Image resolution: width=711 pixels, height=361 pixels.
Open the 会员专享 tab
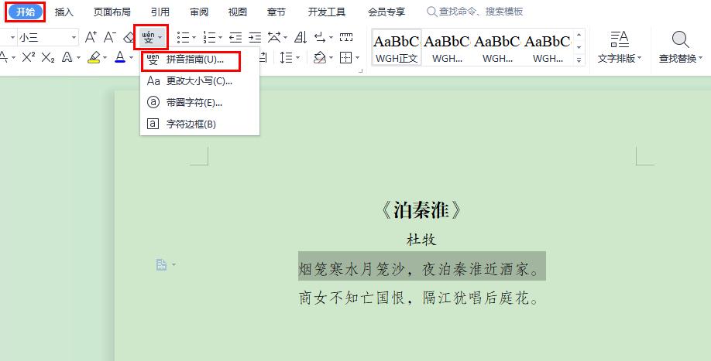(386, 12)
